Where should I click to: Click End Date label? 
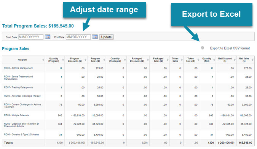pyautogui.click(x=59, y=37)
